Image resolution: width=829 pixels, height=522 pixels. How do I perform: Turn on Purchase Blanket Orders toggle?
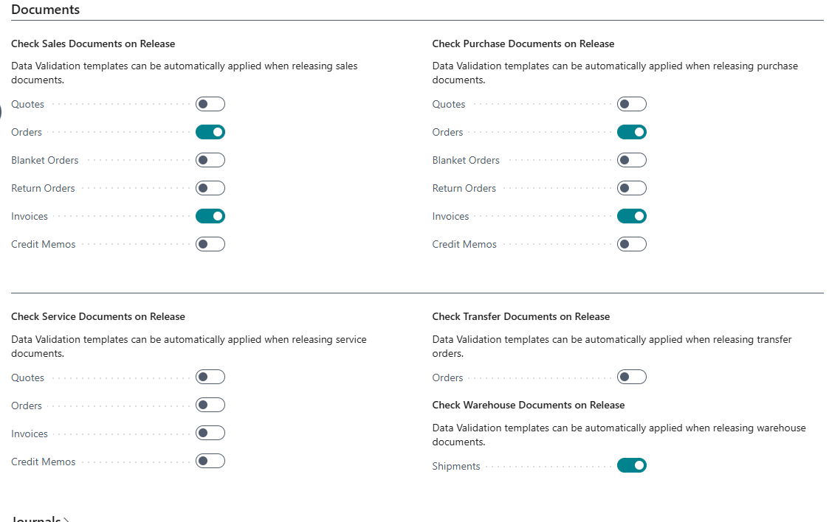point(631,160)
